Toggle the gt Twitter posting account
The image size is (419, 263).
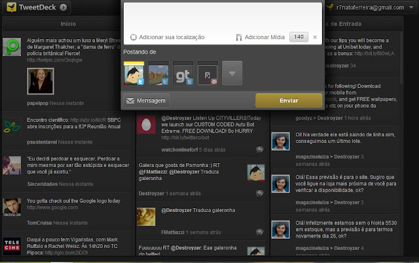click(183, 73)
